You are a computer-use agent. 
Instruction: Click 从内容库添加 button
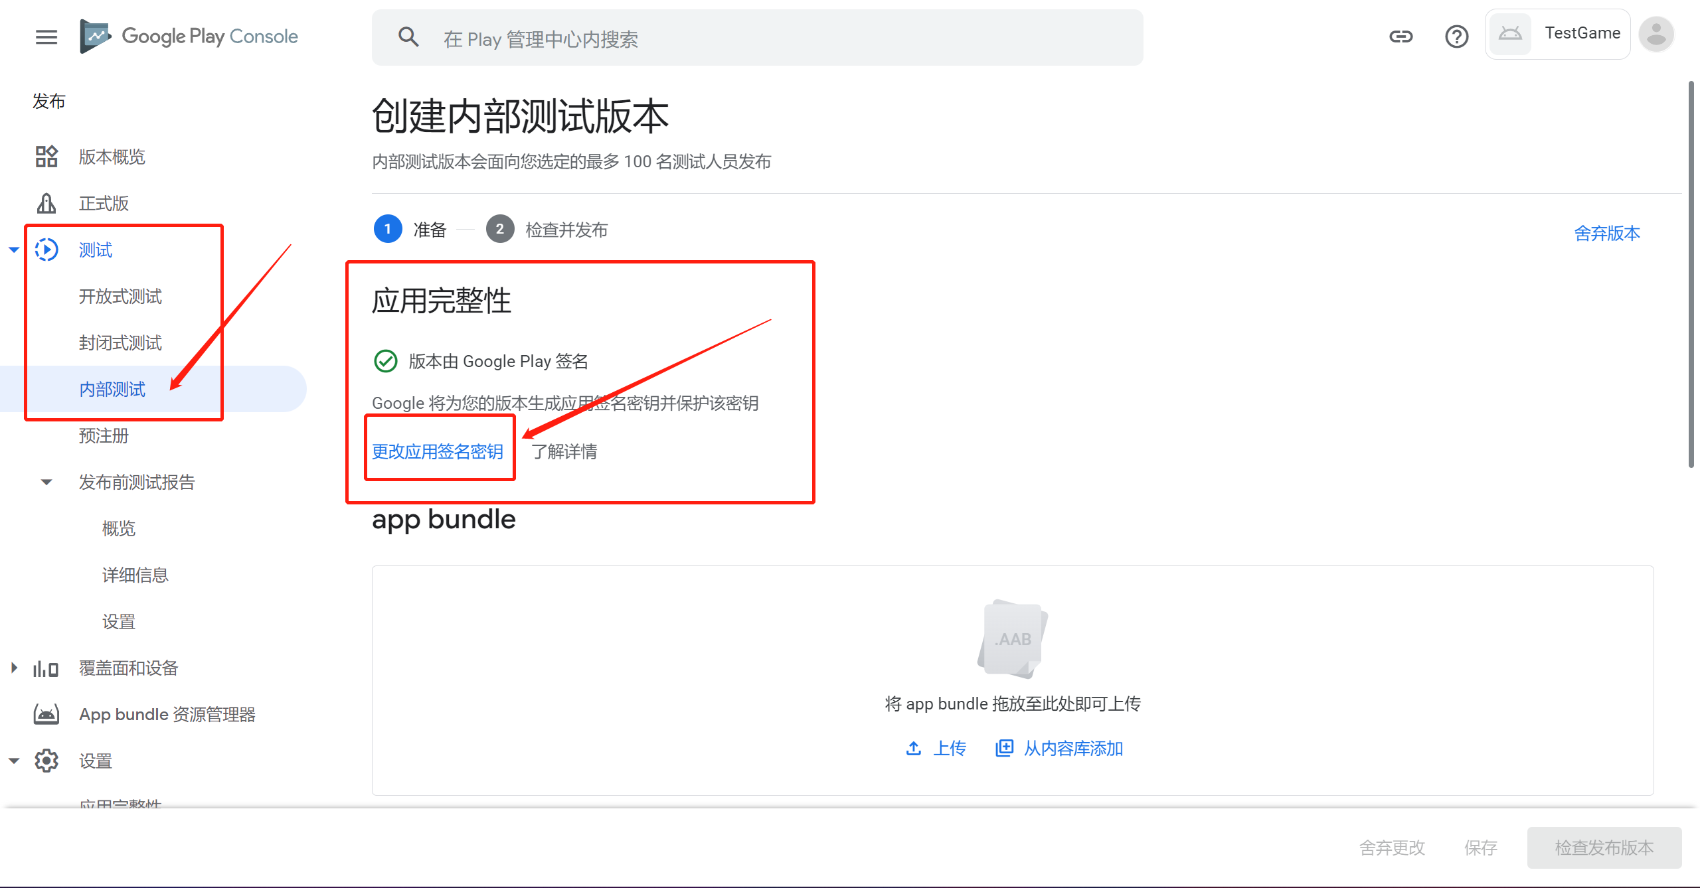(x=1059, y=749)
